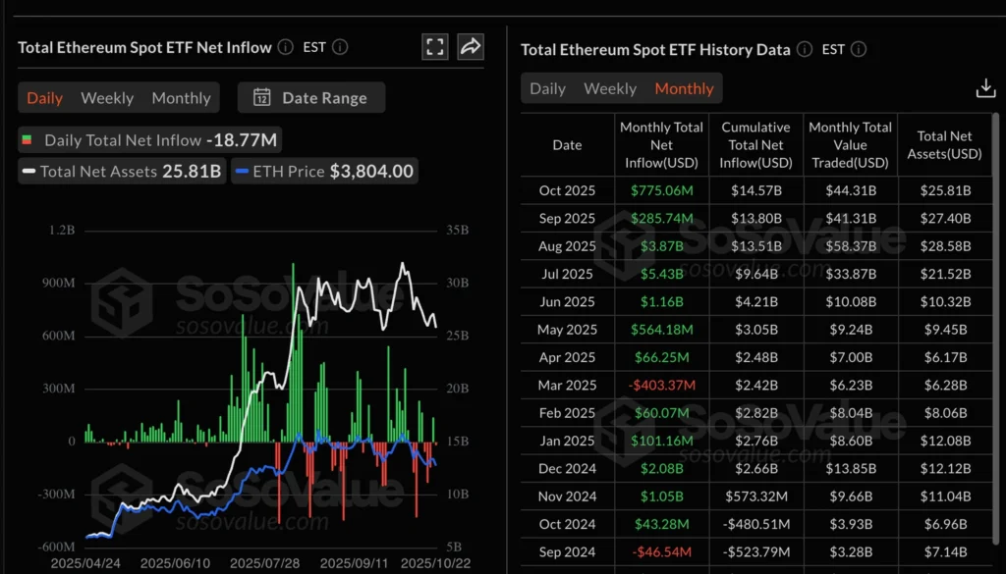Switch History Data to Daily view
The height and width of the screenshot is (574, 1006).
click(x=547, y=87)
